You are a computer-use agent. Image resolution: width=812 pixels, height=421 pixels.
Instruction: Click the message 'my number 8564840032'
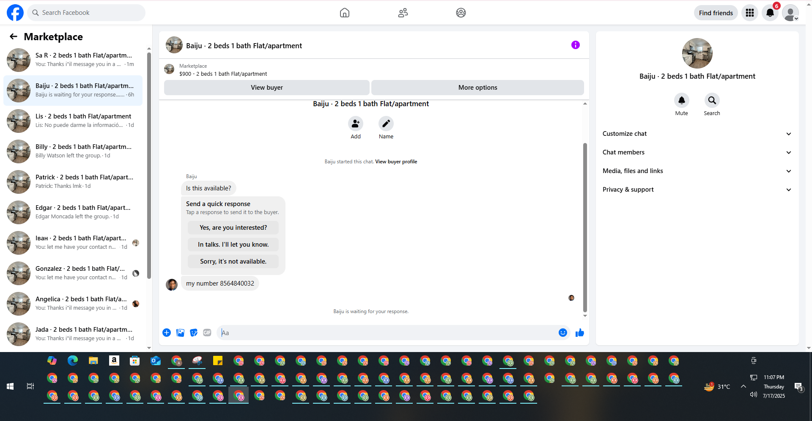point(220,283)
